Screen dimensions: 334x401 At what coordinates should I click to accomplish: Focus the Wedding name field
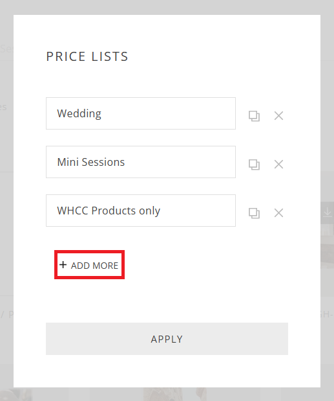pyautogui.click(x=141, y=113)
